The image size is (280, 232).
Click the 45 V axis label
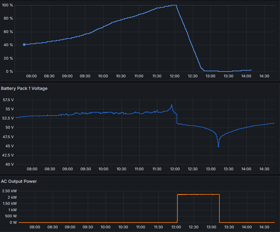pos(10,146)
